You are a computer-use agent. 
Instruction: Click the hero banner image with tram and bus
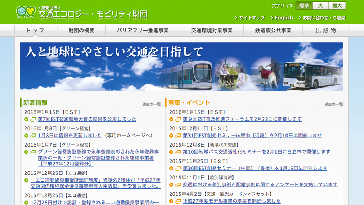coord(181,67)
